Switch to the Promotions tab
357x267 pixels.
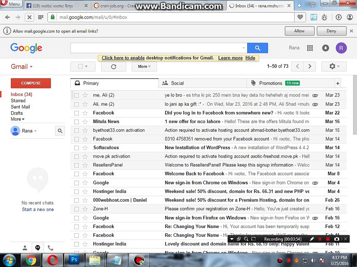coord(290,83)
